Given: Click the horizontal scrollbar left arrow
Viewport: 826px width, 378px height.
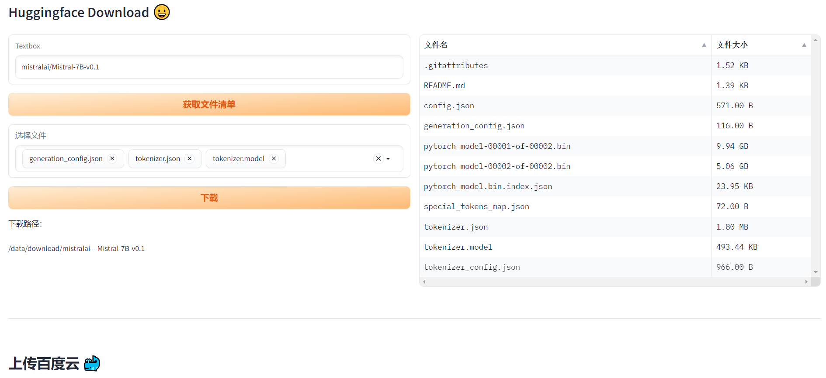Looking at the screenshot, I should (x=424, y=282).
